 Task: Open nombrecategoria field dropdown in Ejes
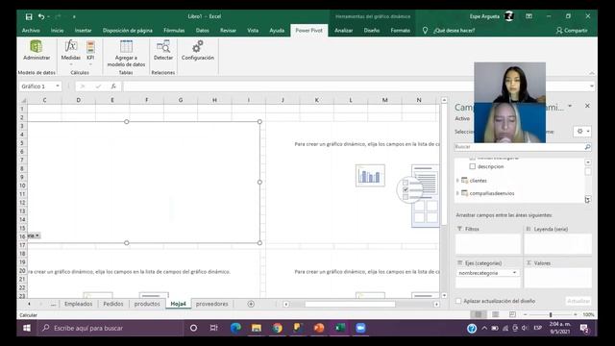point(514,273)
